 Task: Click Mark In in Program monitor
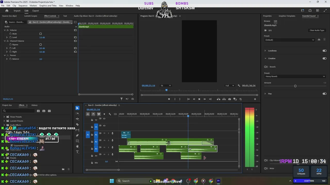tap(175, 99)
